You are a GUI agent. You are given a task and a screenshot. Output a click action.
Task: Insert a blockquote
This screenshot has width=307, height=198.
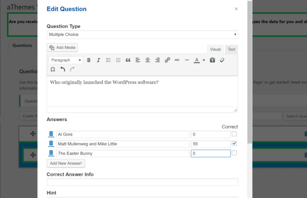click(x=128, y=60)
